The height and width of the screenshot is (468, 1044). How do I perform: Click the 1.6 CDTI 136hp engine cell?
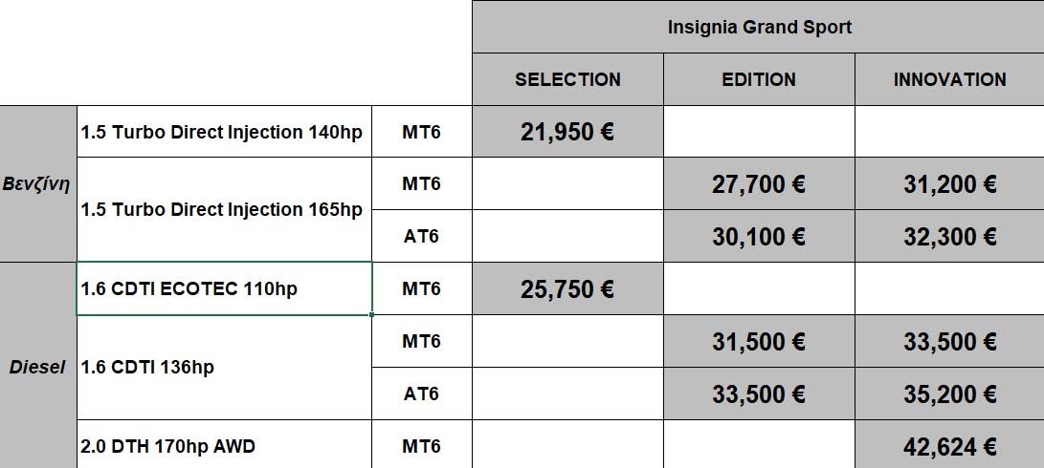(x=223, y=367)
